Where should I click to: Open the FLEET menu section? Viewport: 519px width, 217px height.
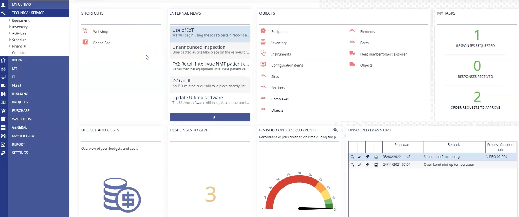point(17,85)
